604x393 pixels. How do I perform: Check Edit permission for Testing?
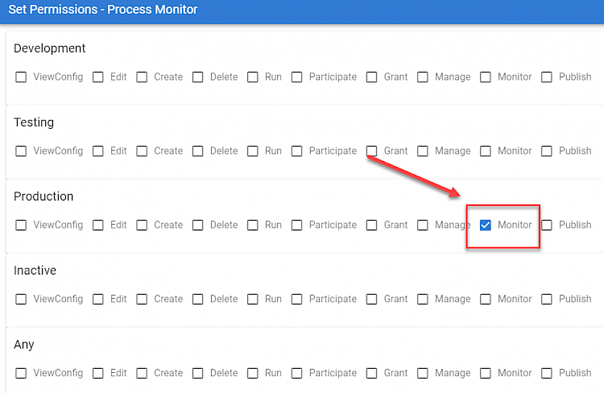tap(98, 151)
